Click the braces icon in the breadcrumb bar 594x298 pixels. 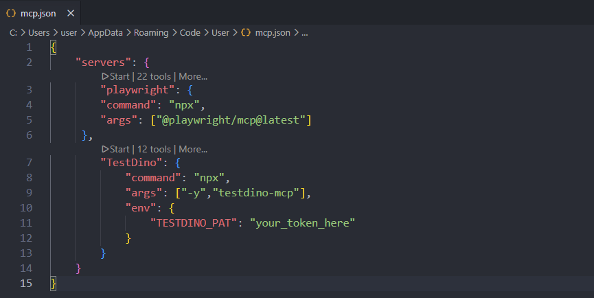[x=246, y=32]
